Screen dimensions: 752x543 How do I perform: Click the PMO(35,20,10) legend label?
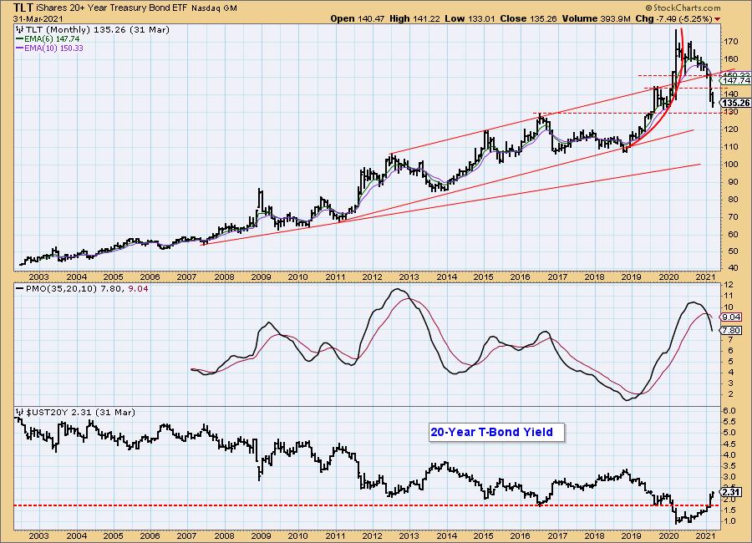pyautogui.click(x=61, y=289)
